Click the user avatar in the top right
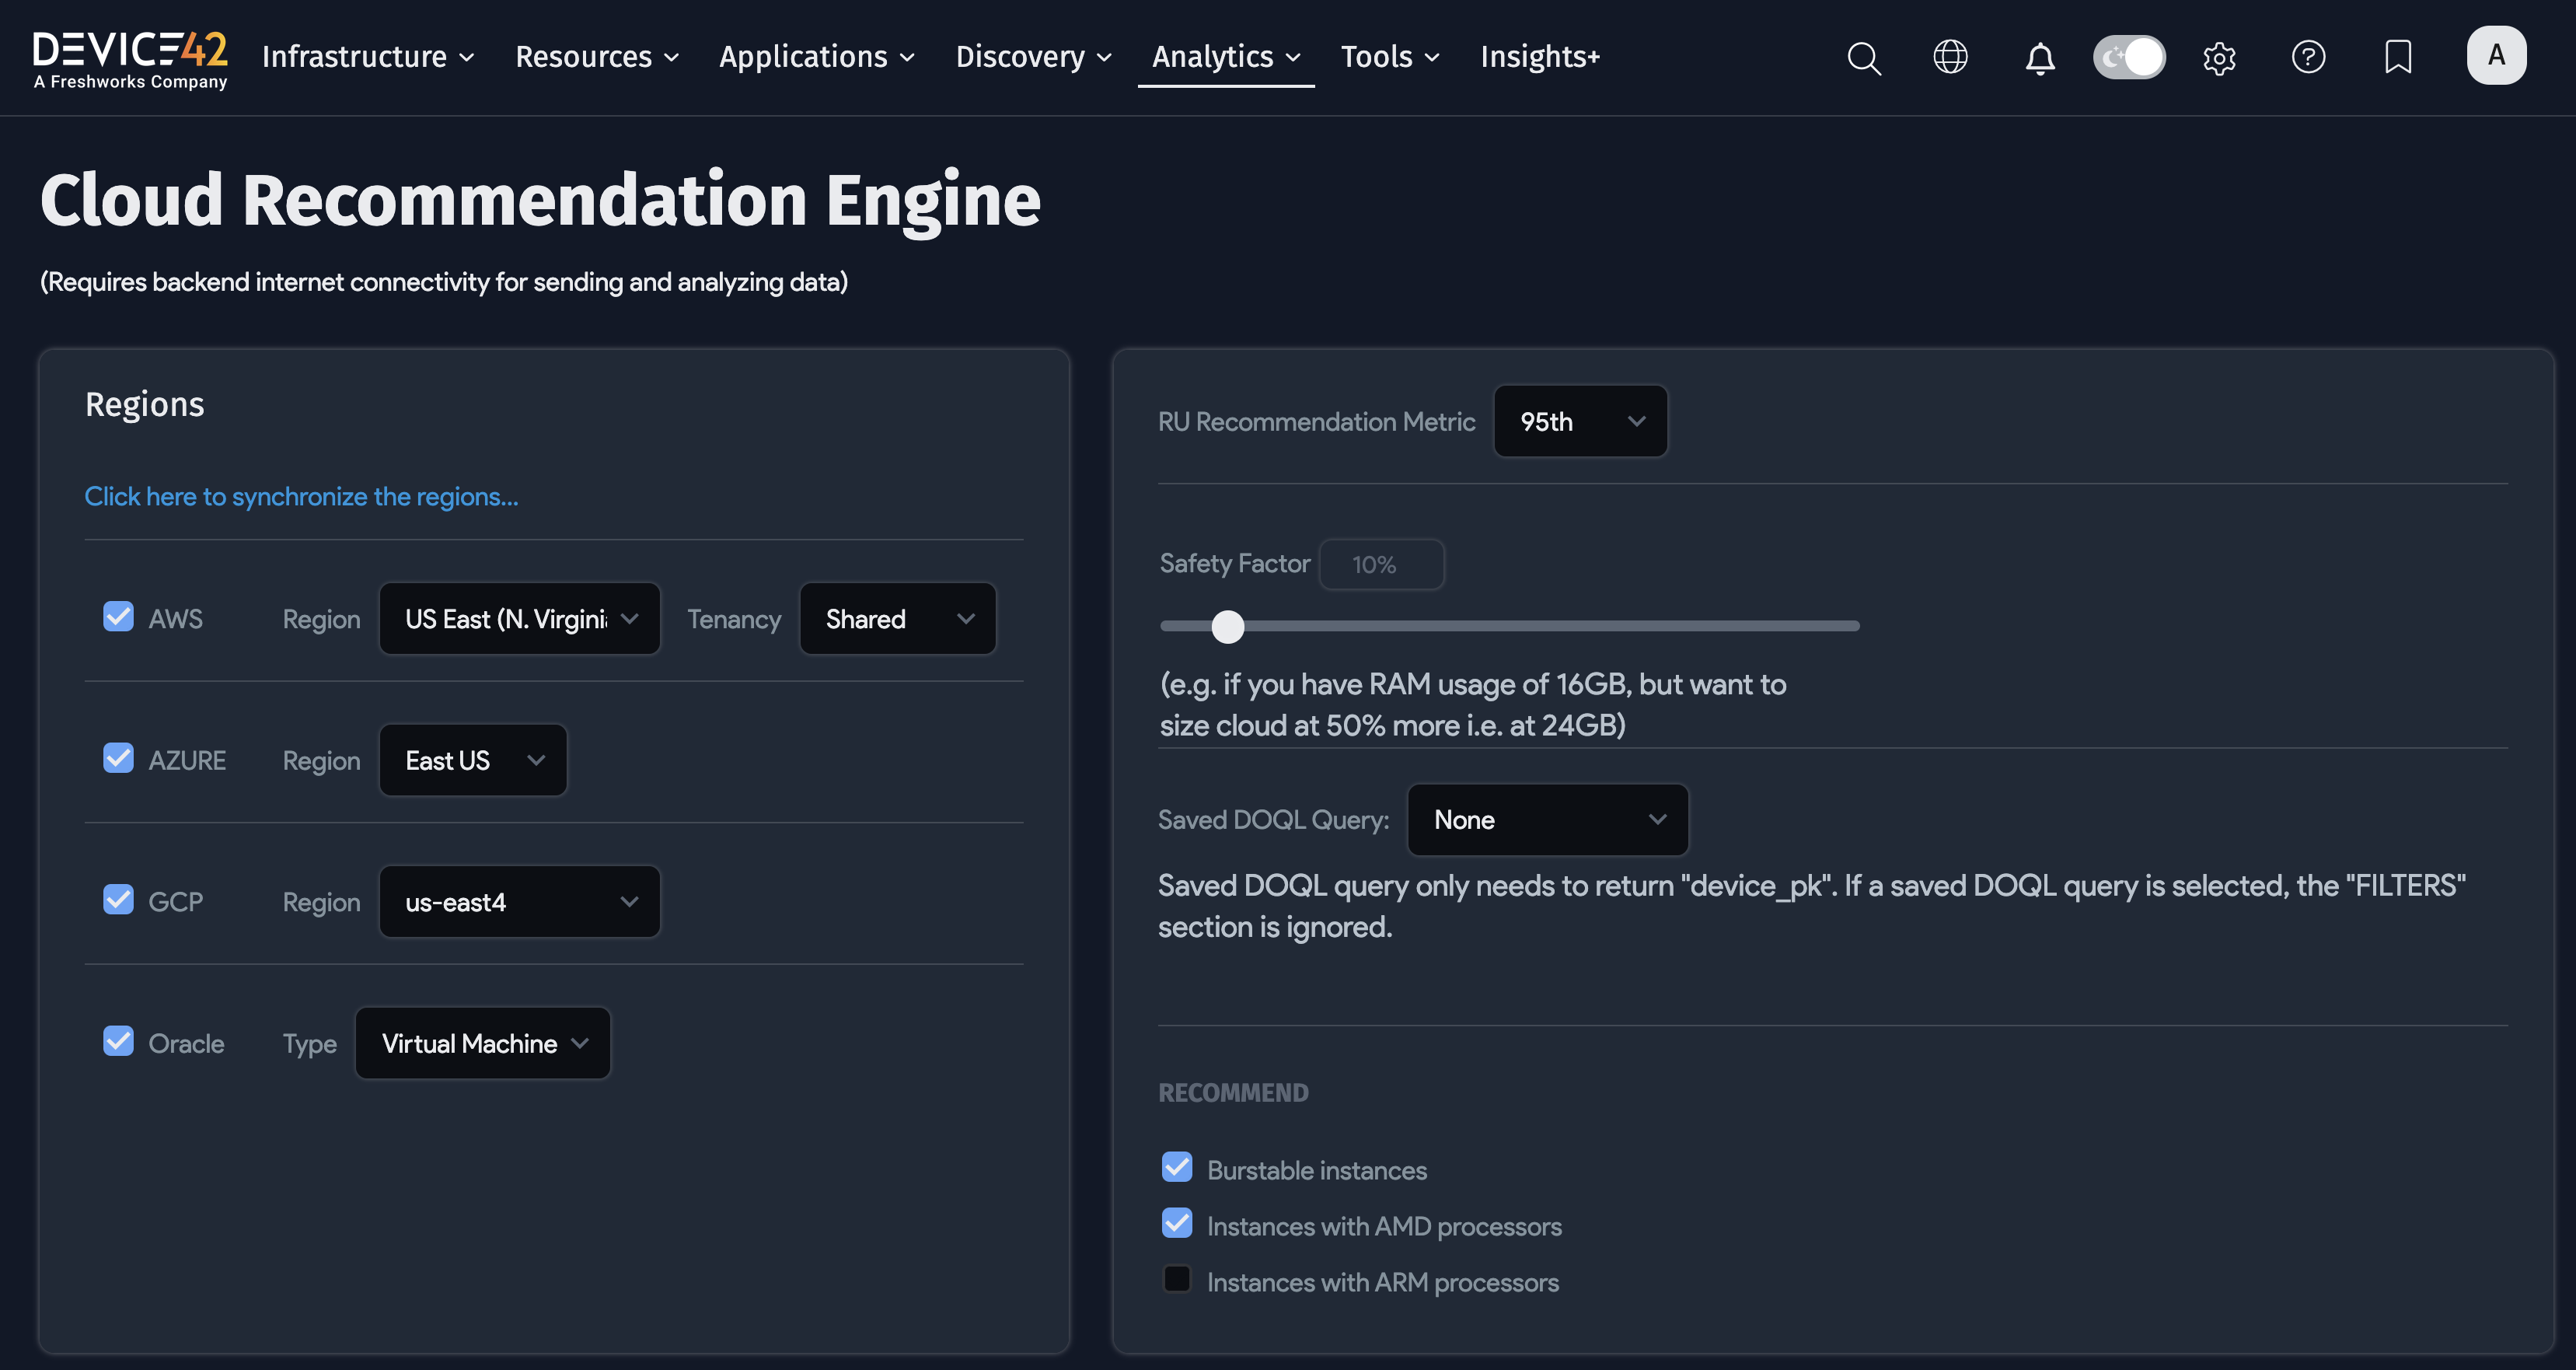Viewport: 2576px width, 1370px height. 2497,55
